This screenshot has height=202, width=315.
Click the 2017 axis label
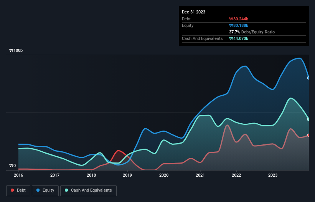pyautogui.click(x=54, y=175)
